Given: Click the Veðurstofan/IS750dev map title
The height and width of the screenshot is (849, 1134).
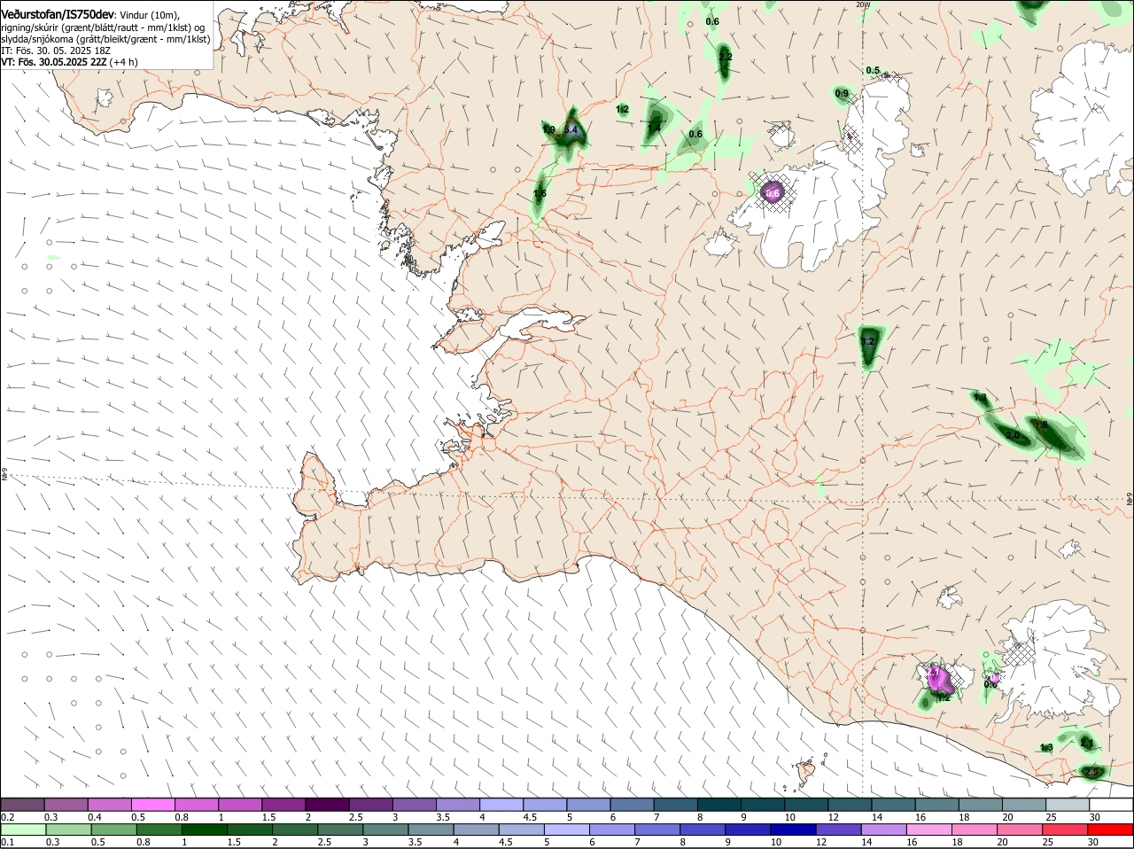Looking at the screenshot, I should [x=57, y=14].
